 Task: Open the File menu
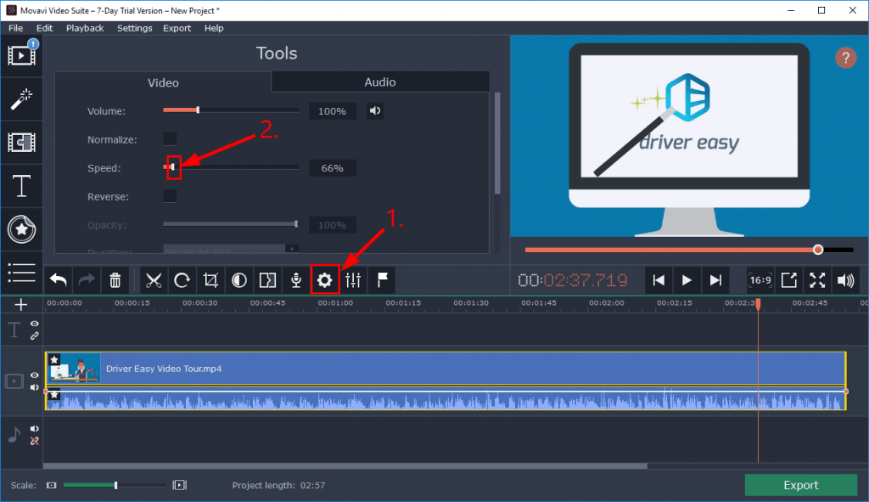[15, 28]
